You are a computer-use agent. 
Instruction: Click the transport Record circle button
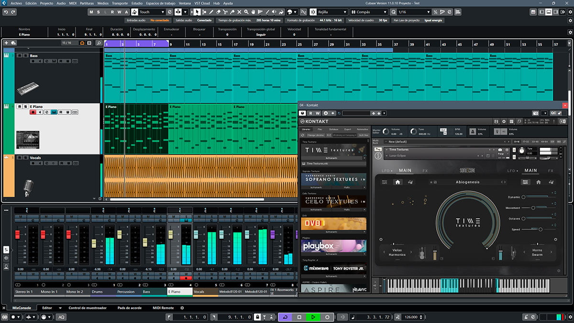pos(327,317)
